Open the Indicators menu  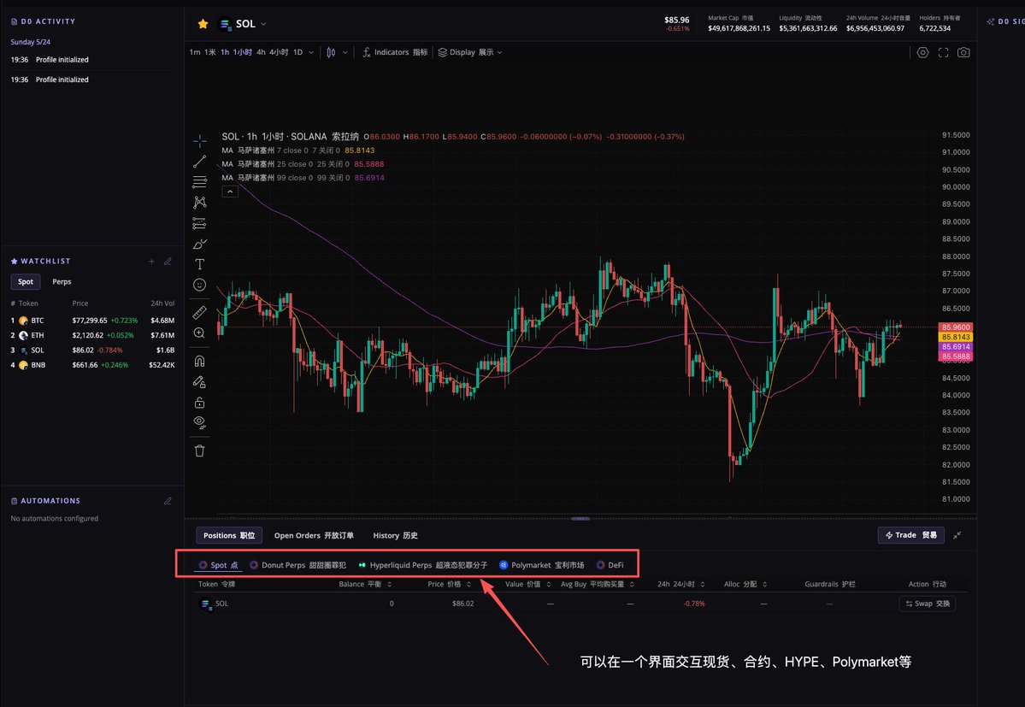[x=395, y=52]
